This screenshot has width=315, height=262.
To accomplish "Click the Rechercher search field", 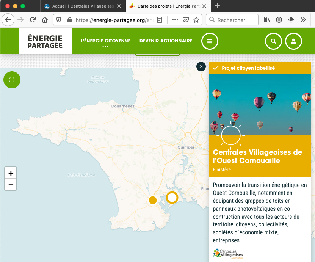I will 232,20.
